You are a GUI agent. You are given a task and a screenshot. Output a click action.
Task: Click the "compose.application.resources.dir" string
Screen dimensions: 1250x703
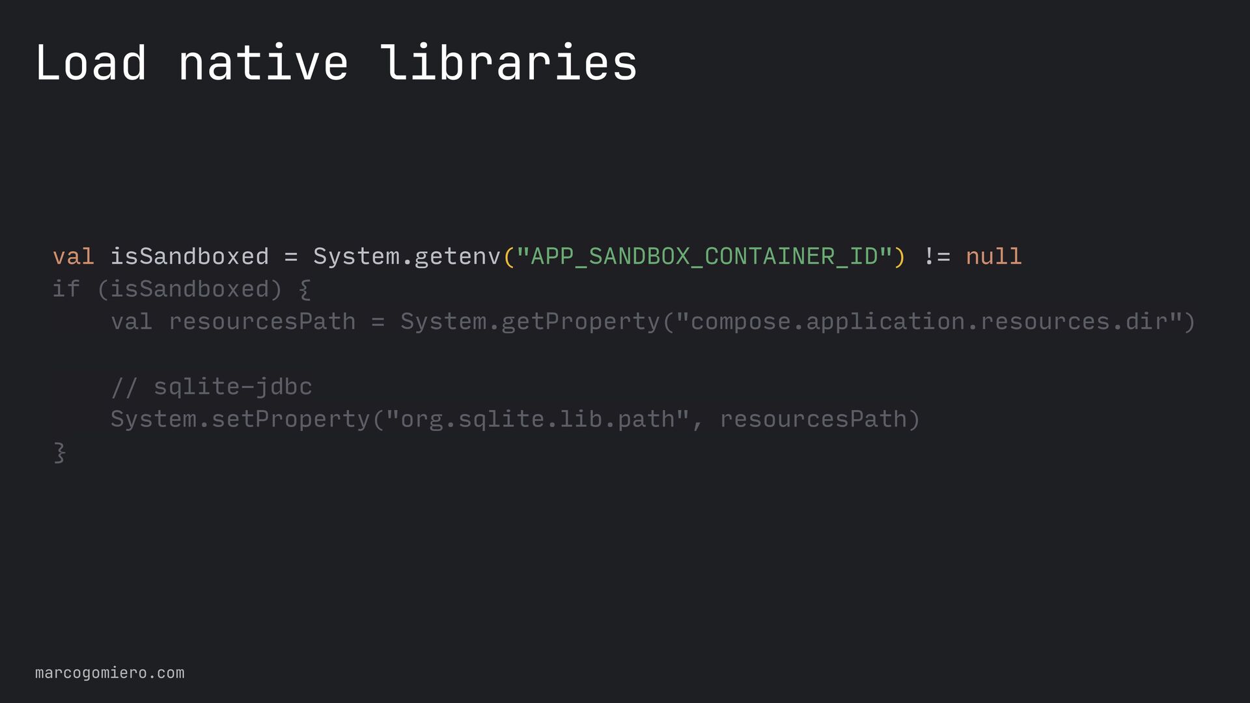point(929,322)
